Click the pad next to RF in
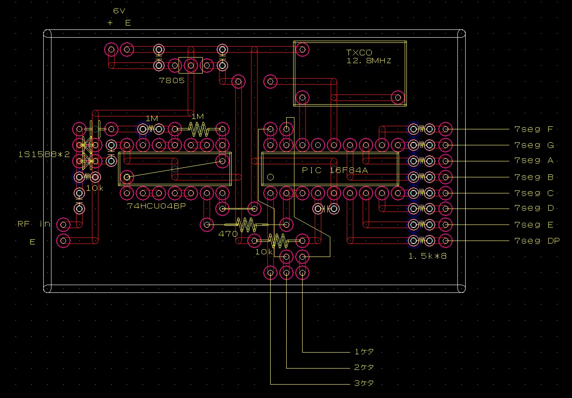 64,225
